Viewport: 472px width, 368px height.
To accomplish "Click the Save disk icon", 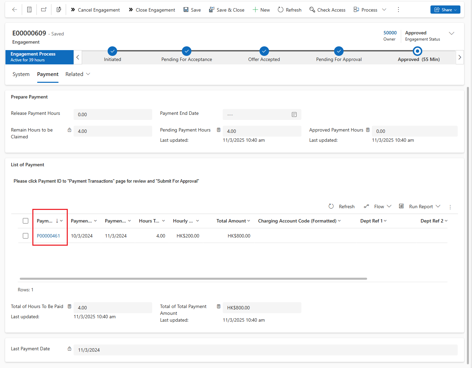I will 186,10.
